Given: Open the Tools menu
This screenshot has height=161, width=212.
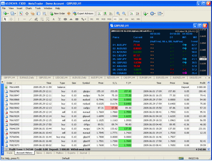Looking at the screenshot, I should pos(38,8).
